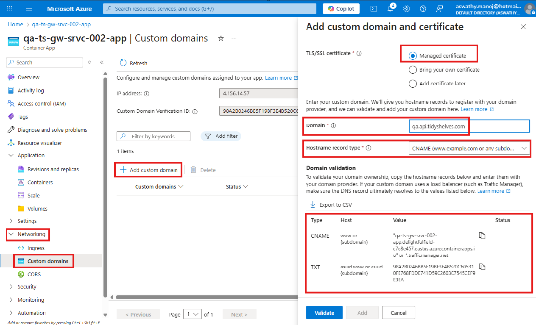This screenshot has width=536, height=325.
Task: Click the Copilot button
Action: (x=341, y=8)
